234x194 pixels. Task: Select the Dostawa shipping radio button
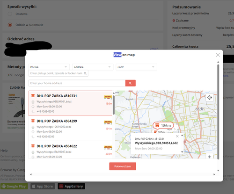[10, 14]
